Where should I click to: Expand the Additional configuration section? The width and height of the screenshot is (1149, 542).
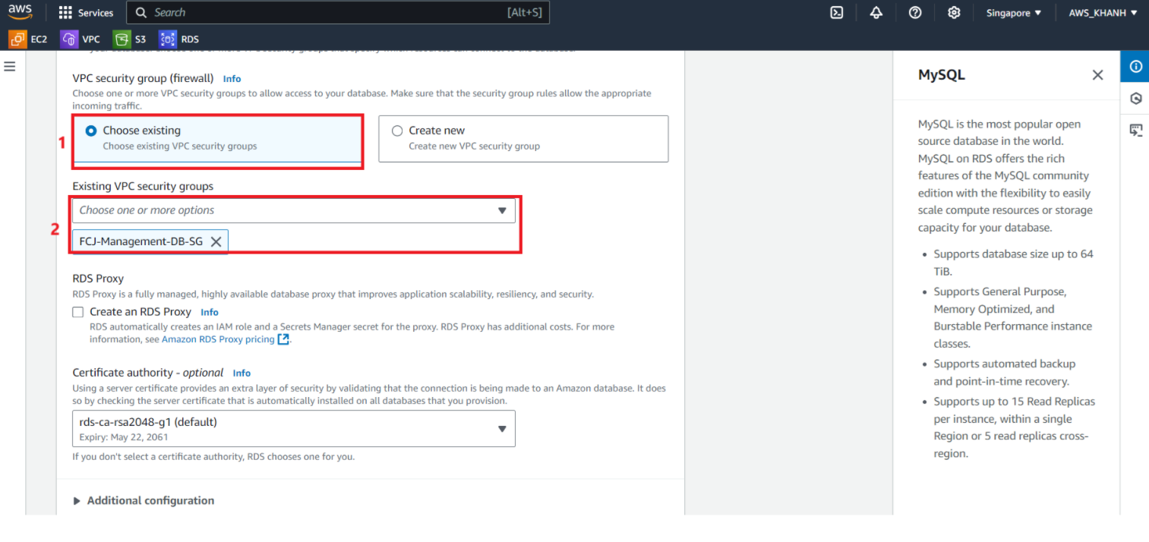(x=144, y=500)
